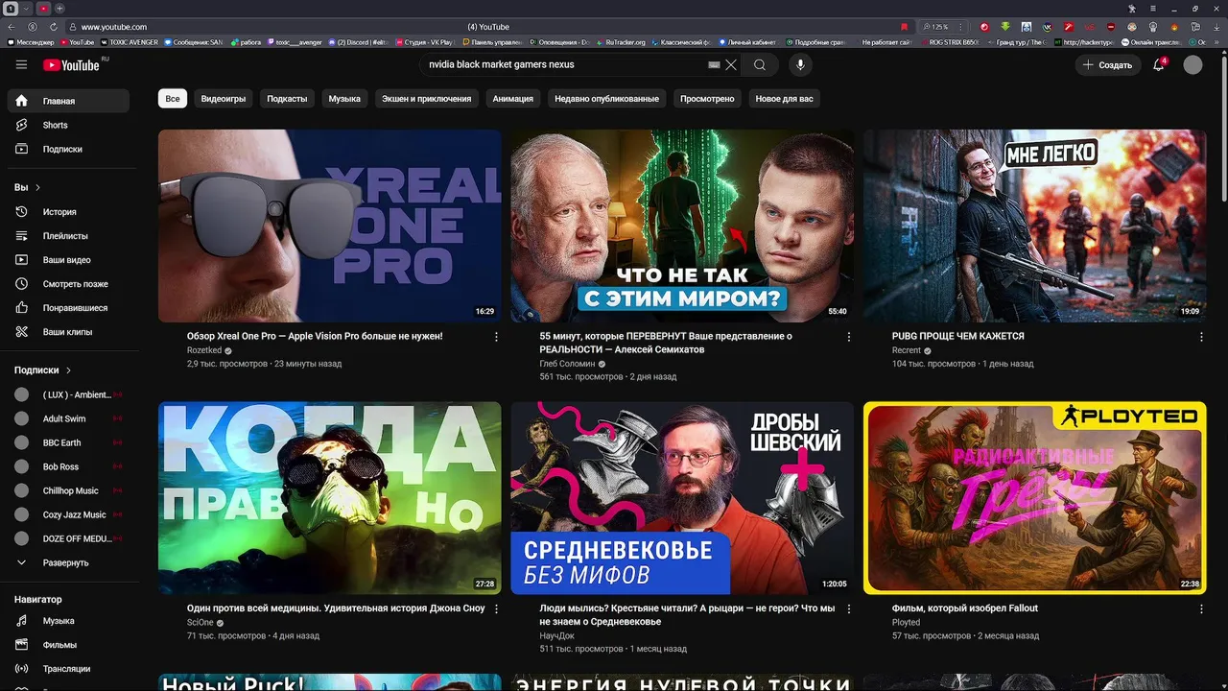Viewport: 1228px width, 691px height.
Task: Select the Музыка filter chip
Action: [344, 98]
